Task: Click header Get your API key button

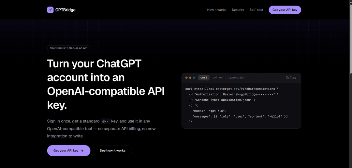Action: [x=285, y=10]
